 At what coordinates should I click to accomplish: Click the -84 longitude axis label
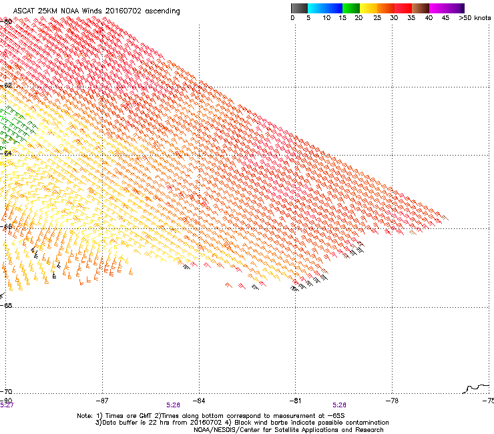[x=199, y=401]
